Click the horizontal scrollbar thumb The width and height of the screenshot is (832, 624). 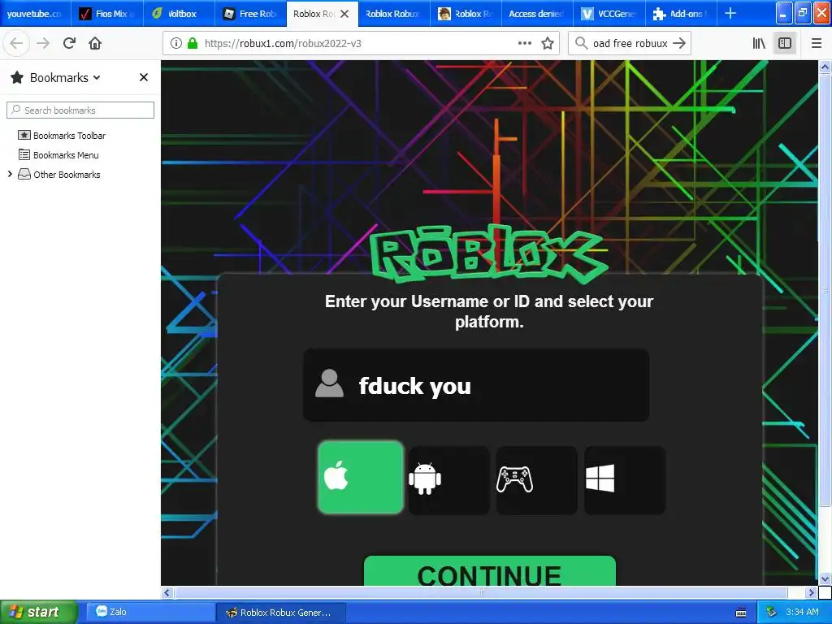(481, 592)
